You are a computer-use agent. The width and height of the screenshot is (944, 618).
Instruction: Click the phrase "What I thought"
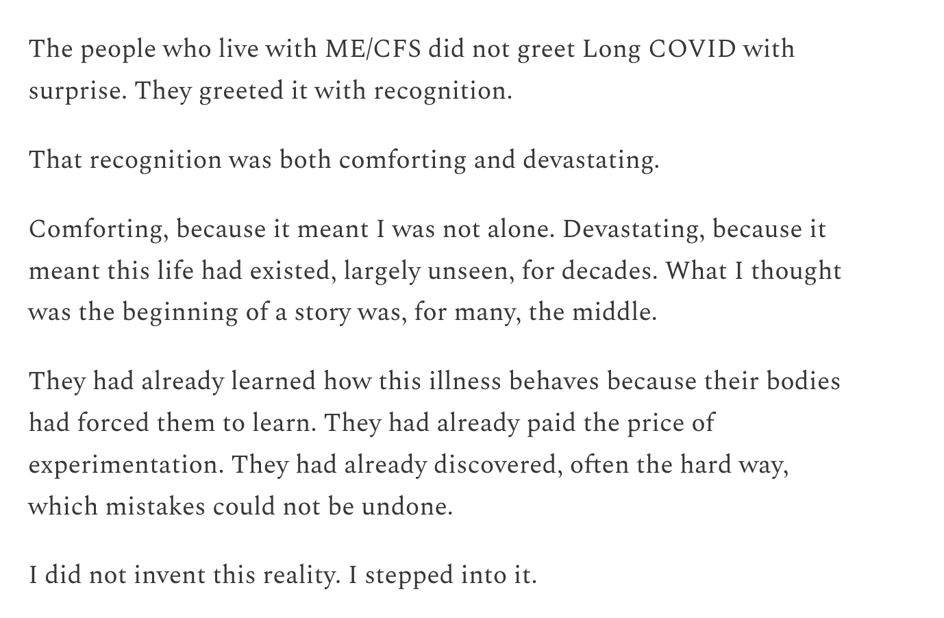click(753, 271)
